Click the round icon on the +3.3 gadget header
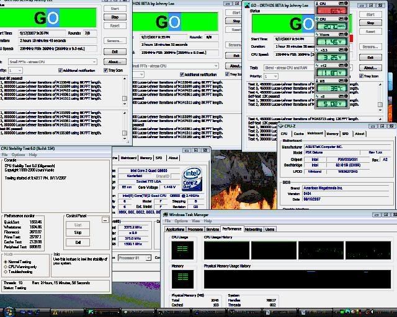Image resolution: width=397 pixels, height=317 pixels. point(346,50)
